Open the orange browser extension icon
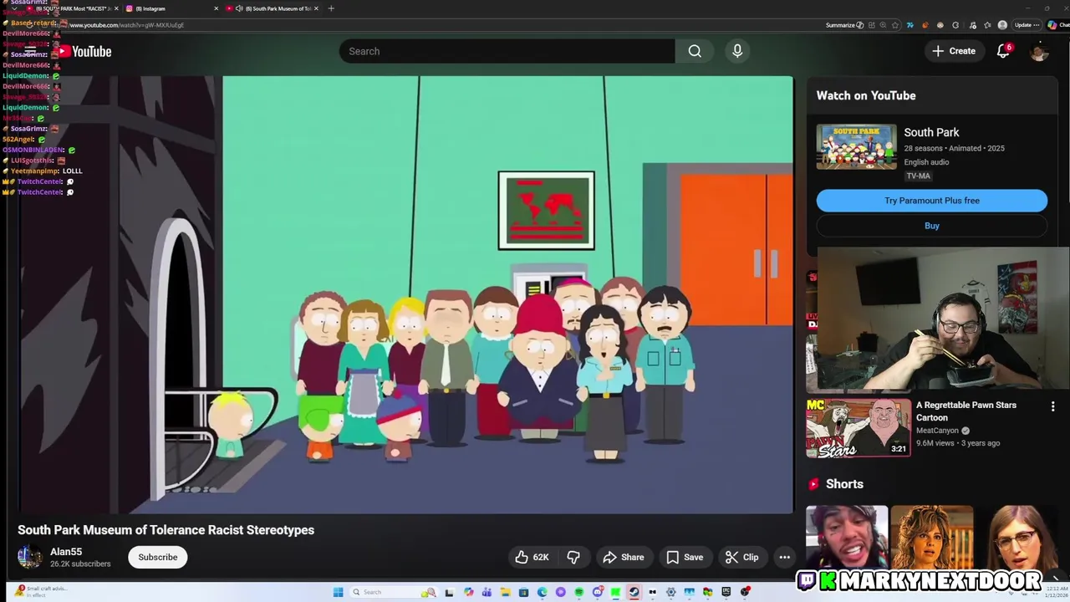 click(925, 25)
